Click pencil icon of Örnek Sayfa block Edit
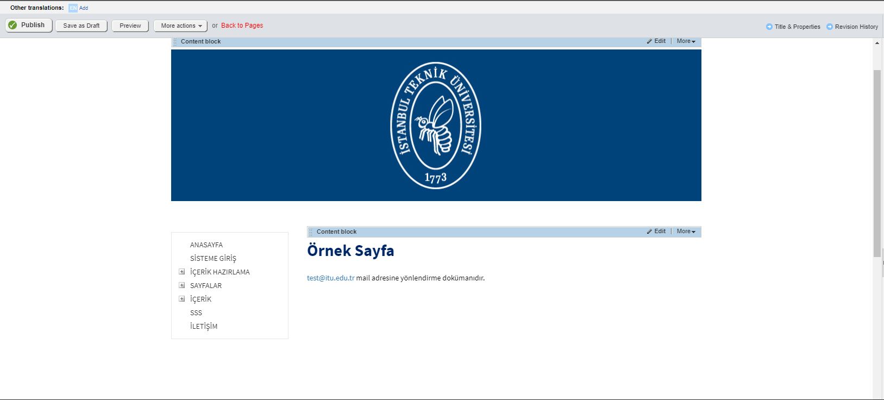 pyautogui.click(x=649, y=232)
